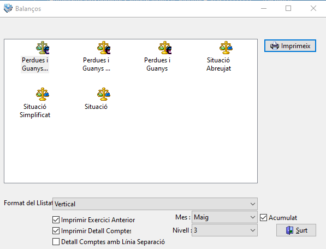The image size is (326, 249).
Task: Select the Situació Abreujat balance icon
Action: coord(226,48)
